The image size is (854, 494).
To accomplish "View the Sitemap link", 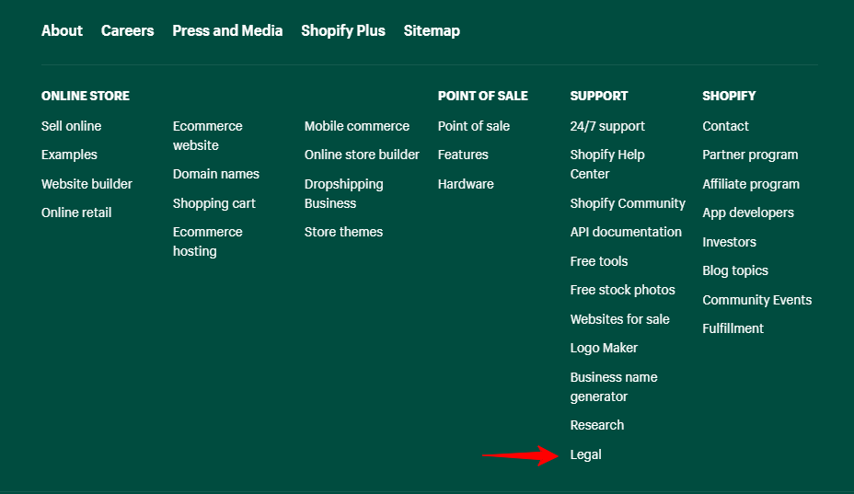I will tap(432, 30).
